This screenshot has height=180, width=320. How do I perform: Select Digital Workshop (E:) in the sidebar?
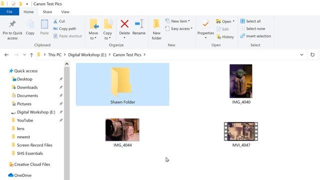33,112
